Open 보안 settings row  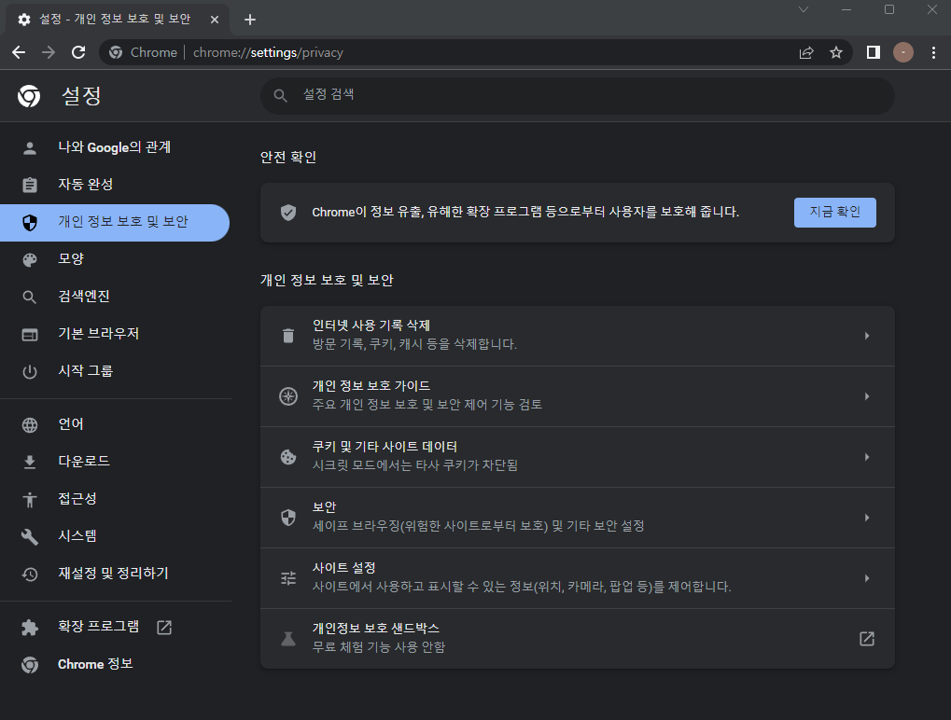[578, 518]
